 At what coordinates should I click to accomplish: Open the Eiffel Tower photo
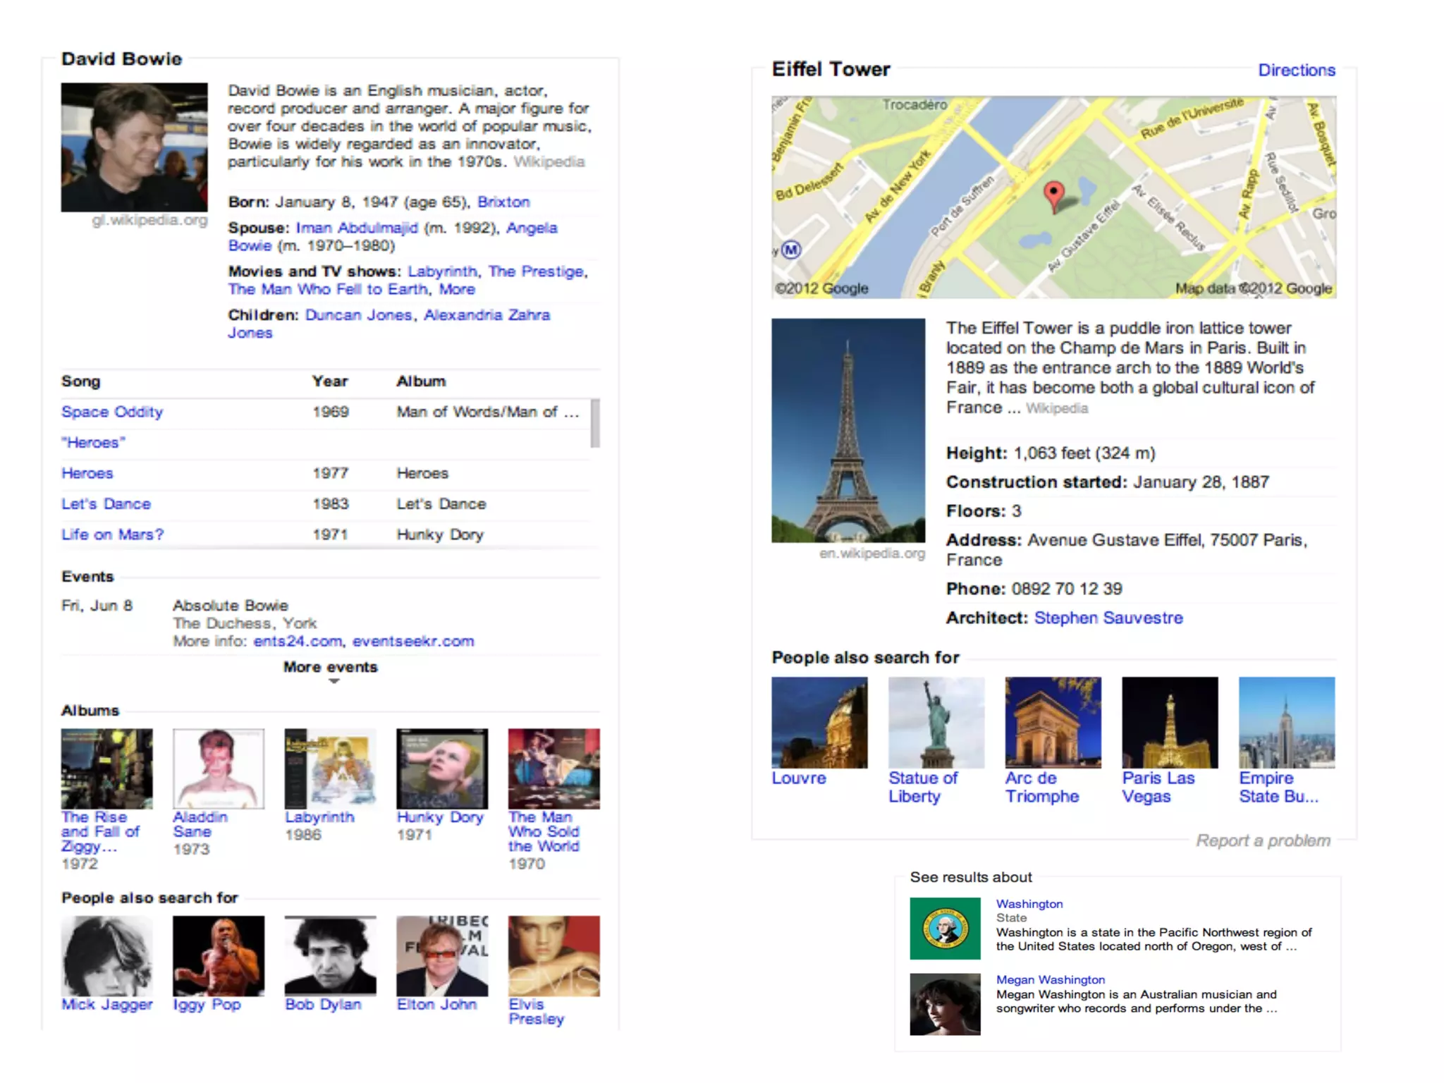tap(848, 430)
